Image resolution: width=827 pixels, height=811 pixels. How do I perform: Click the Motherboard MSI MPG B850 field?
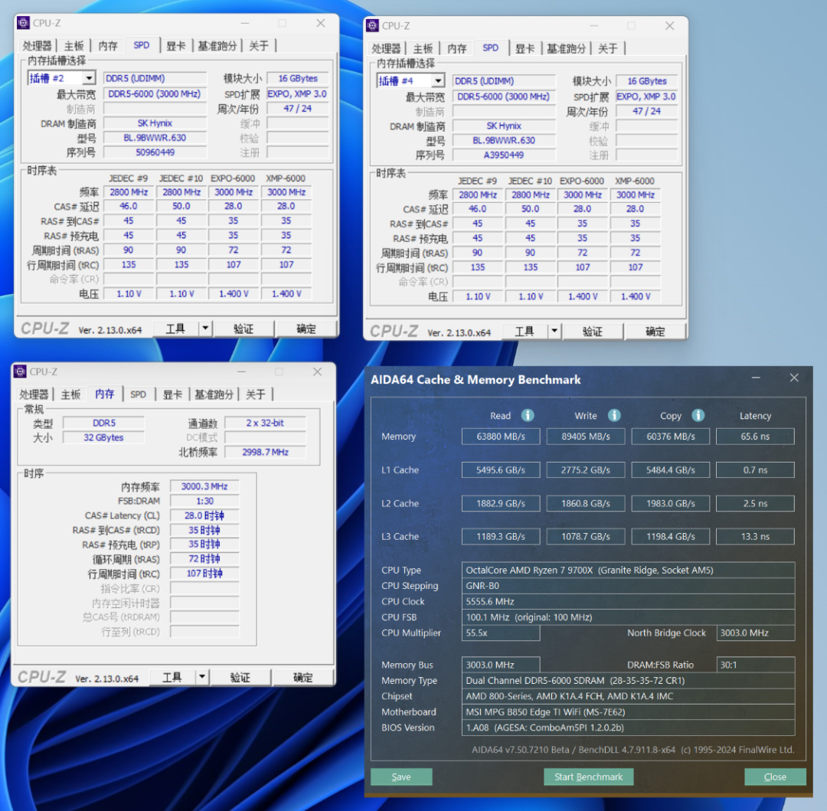[x=628, y=712]
